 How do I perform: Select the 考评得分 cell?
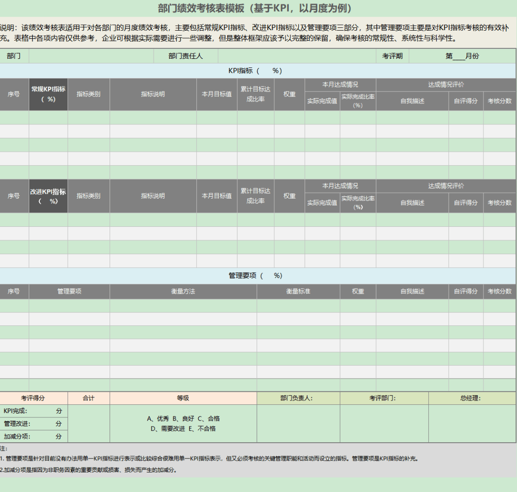click(x=34, y=398)
